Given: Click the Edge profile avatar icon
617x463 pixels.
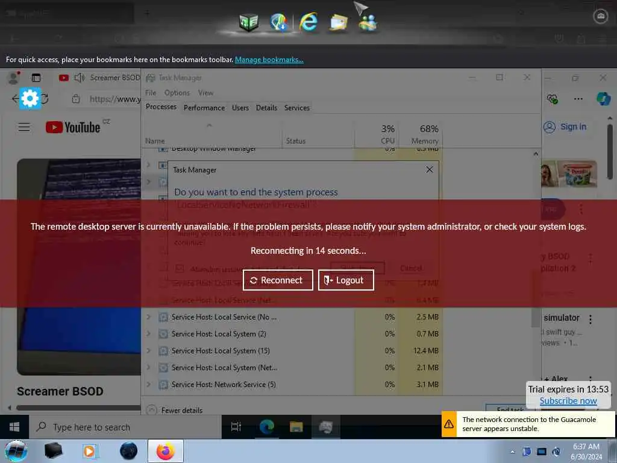Looking at the screenshot, I should 14,78.
